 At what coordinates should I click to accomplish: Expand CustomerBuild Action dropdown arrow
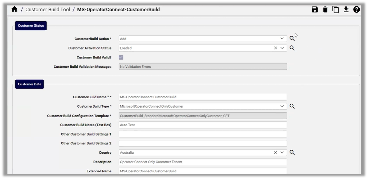point(282,38)
